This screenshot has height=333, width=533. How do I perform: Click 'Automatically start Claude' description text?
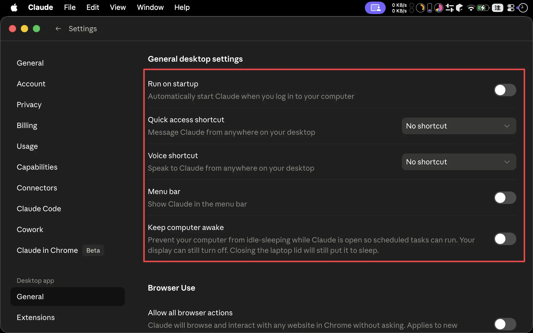tap(251, 96)
